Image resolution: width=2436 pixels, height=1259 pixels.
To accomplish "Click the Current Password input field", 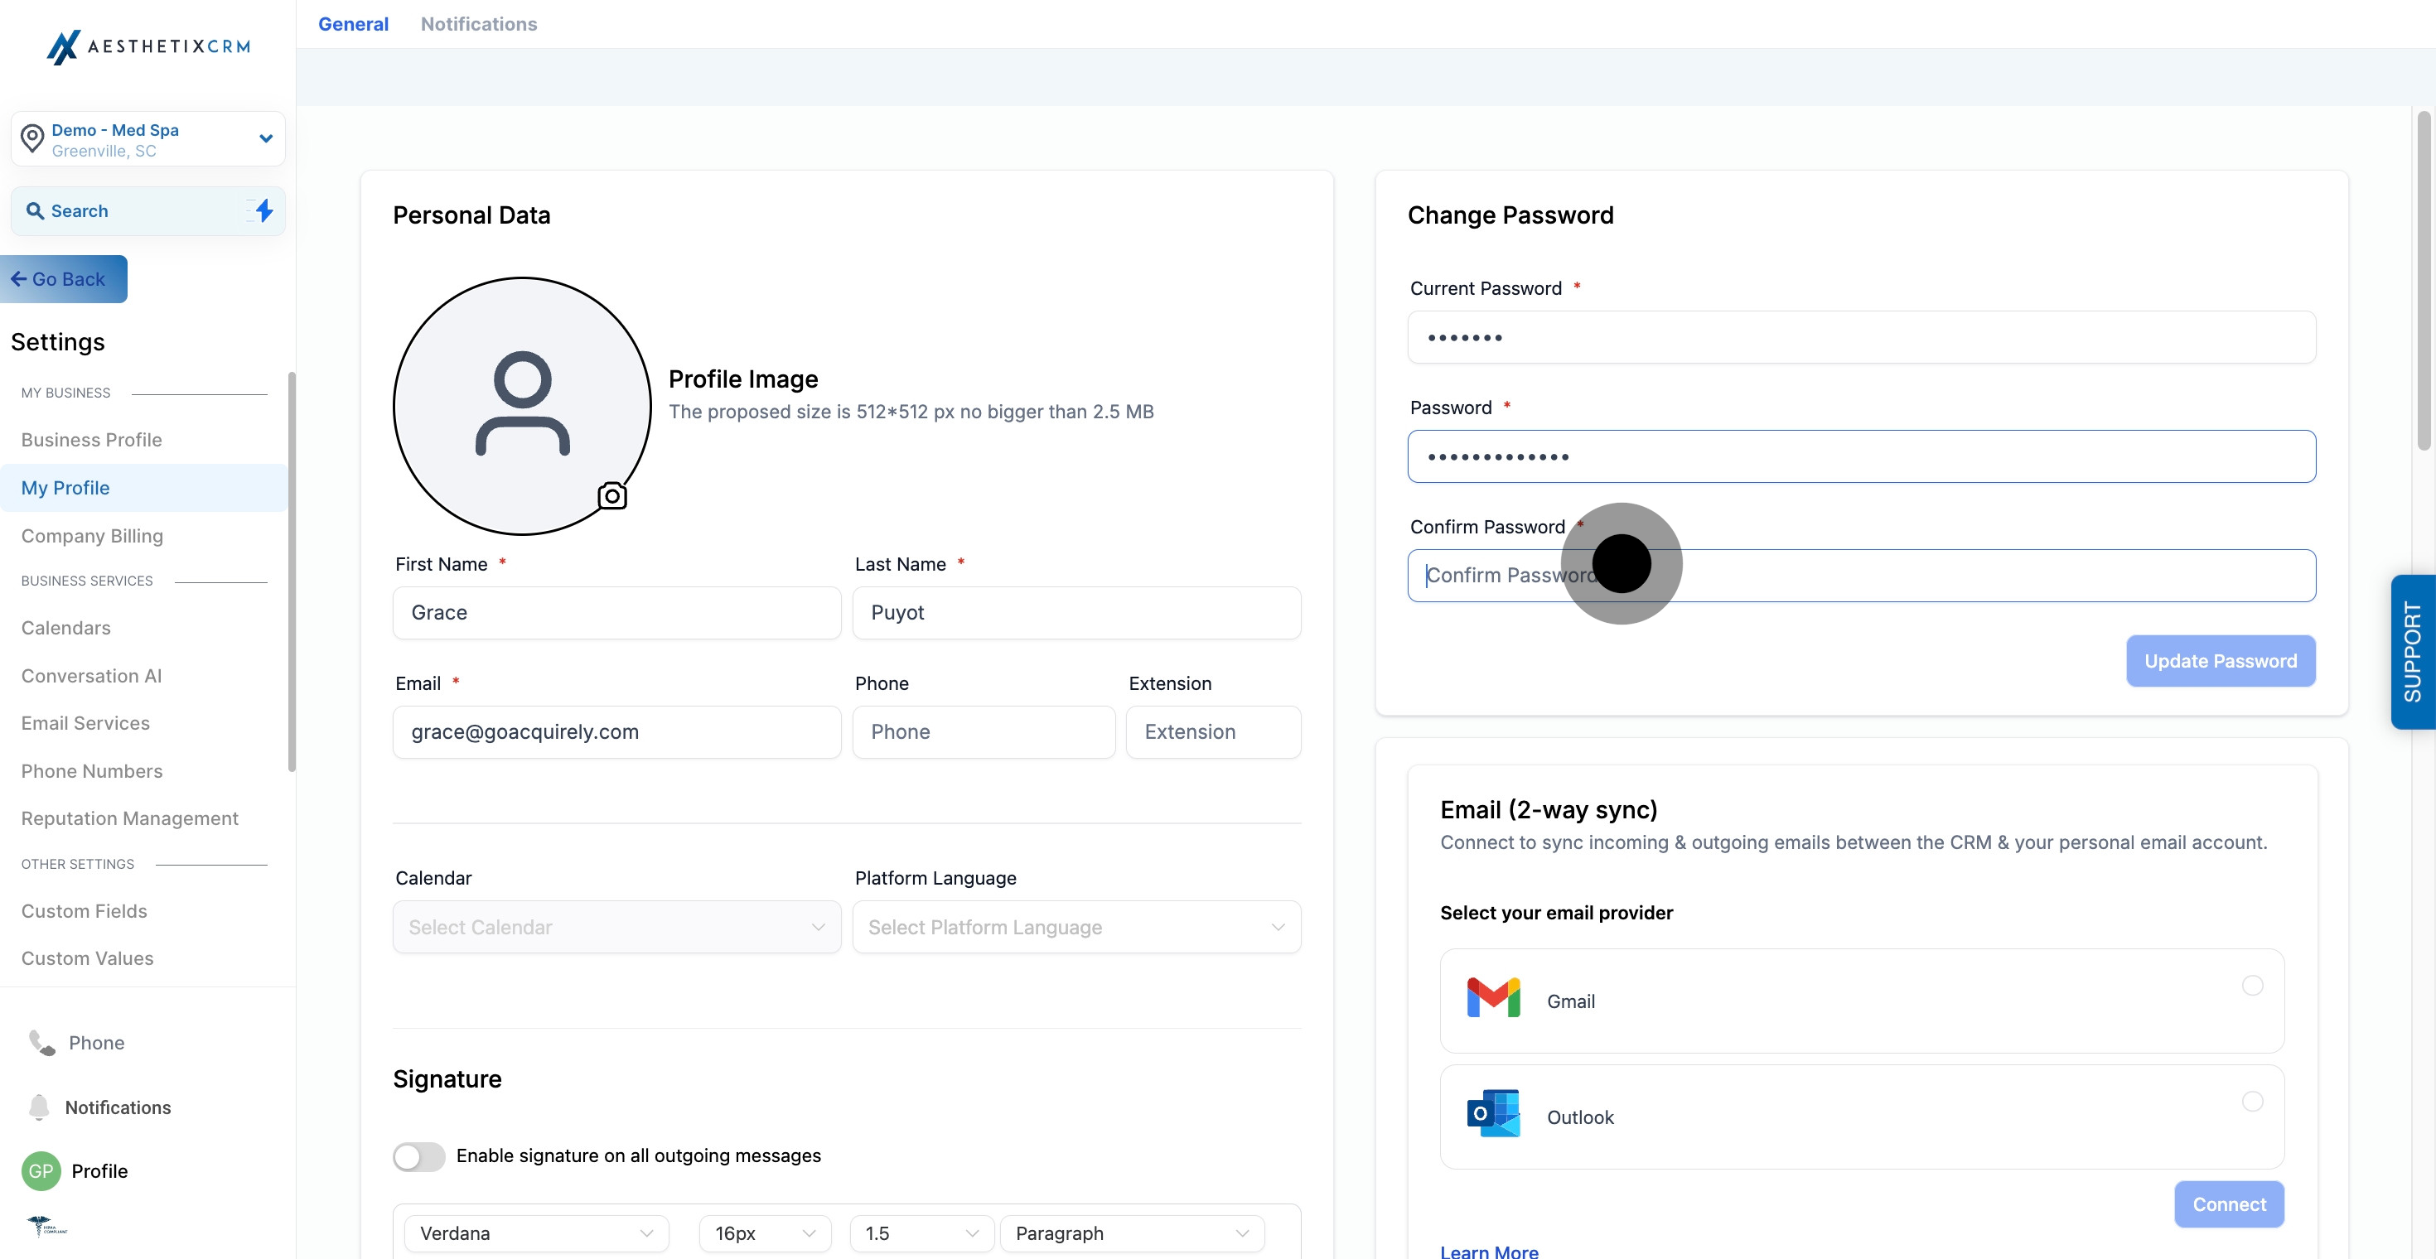I will [x=1860, y=337].
